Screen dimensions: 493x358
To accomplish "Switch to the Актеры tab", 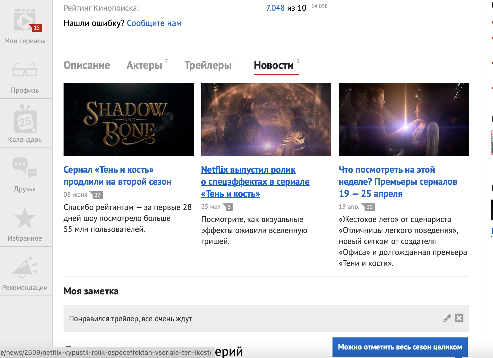I will tap(144, 65).
